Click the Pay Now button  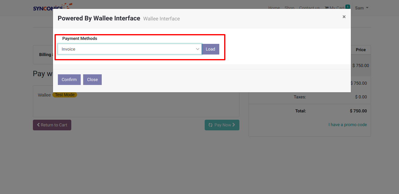tap(222, 125)
